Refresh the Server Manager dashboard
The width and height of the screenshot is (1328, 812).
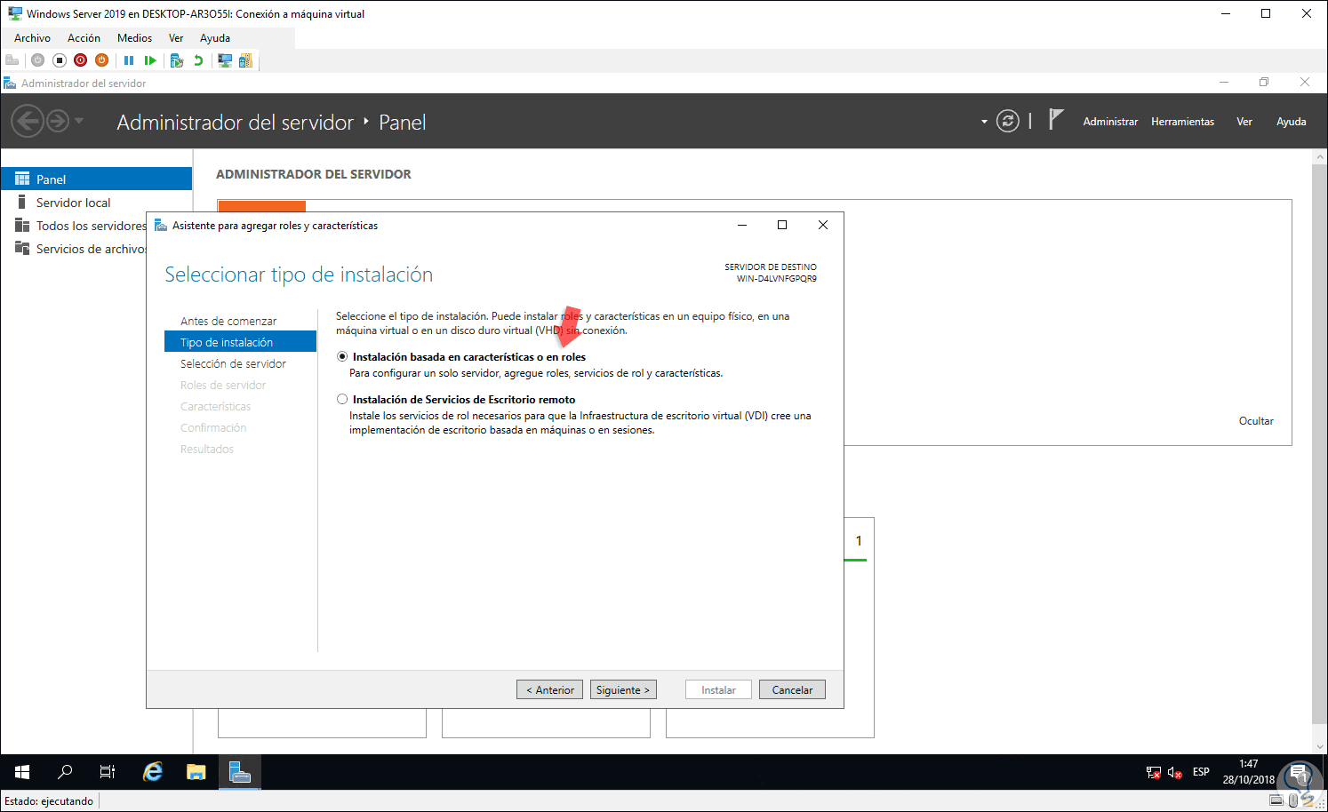(1007, 121)
